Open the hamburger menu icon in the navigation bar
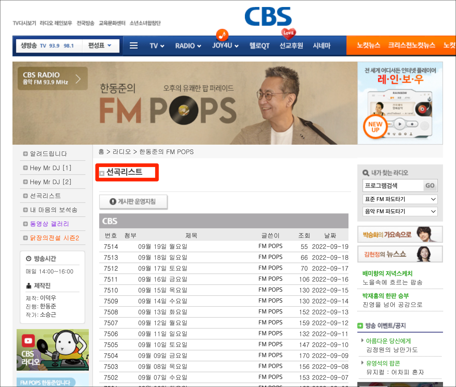 [x=133, y=46]
